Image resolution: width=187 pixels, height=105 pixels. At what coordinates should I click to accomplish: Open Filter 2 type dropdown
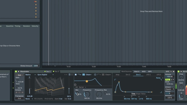coord(99,75)
